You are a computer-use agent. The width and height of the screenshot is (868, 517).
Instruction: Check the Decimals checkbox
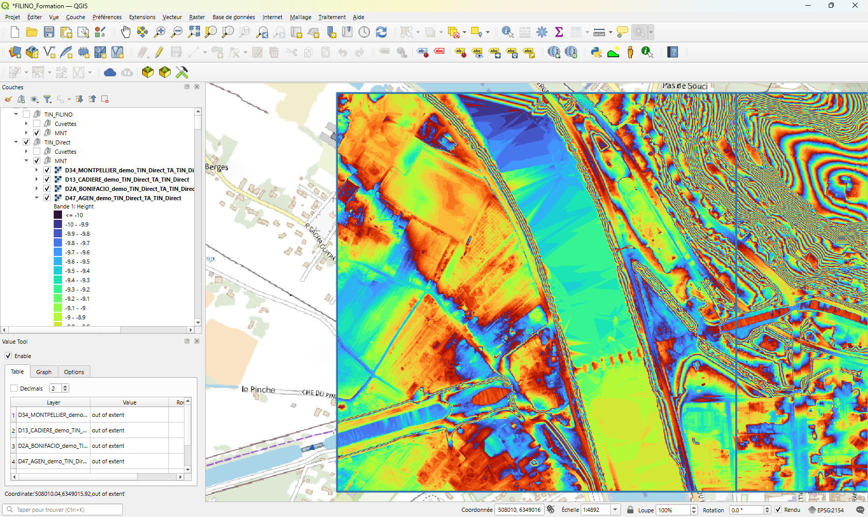click(14, 389)
